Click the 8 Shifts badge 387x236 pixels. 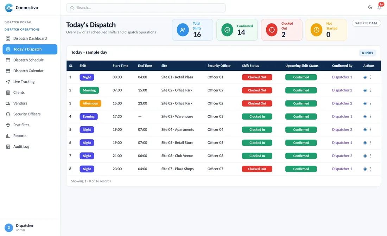click(367, 53)
